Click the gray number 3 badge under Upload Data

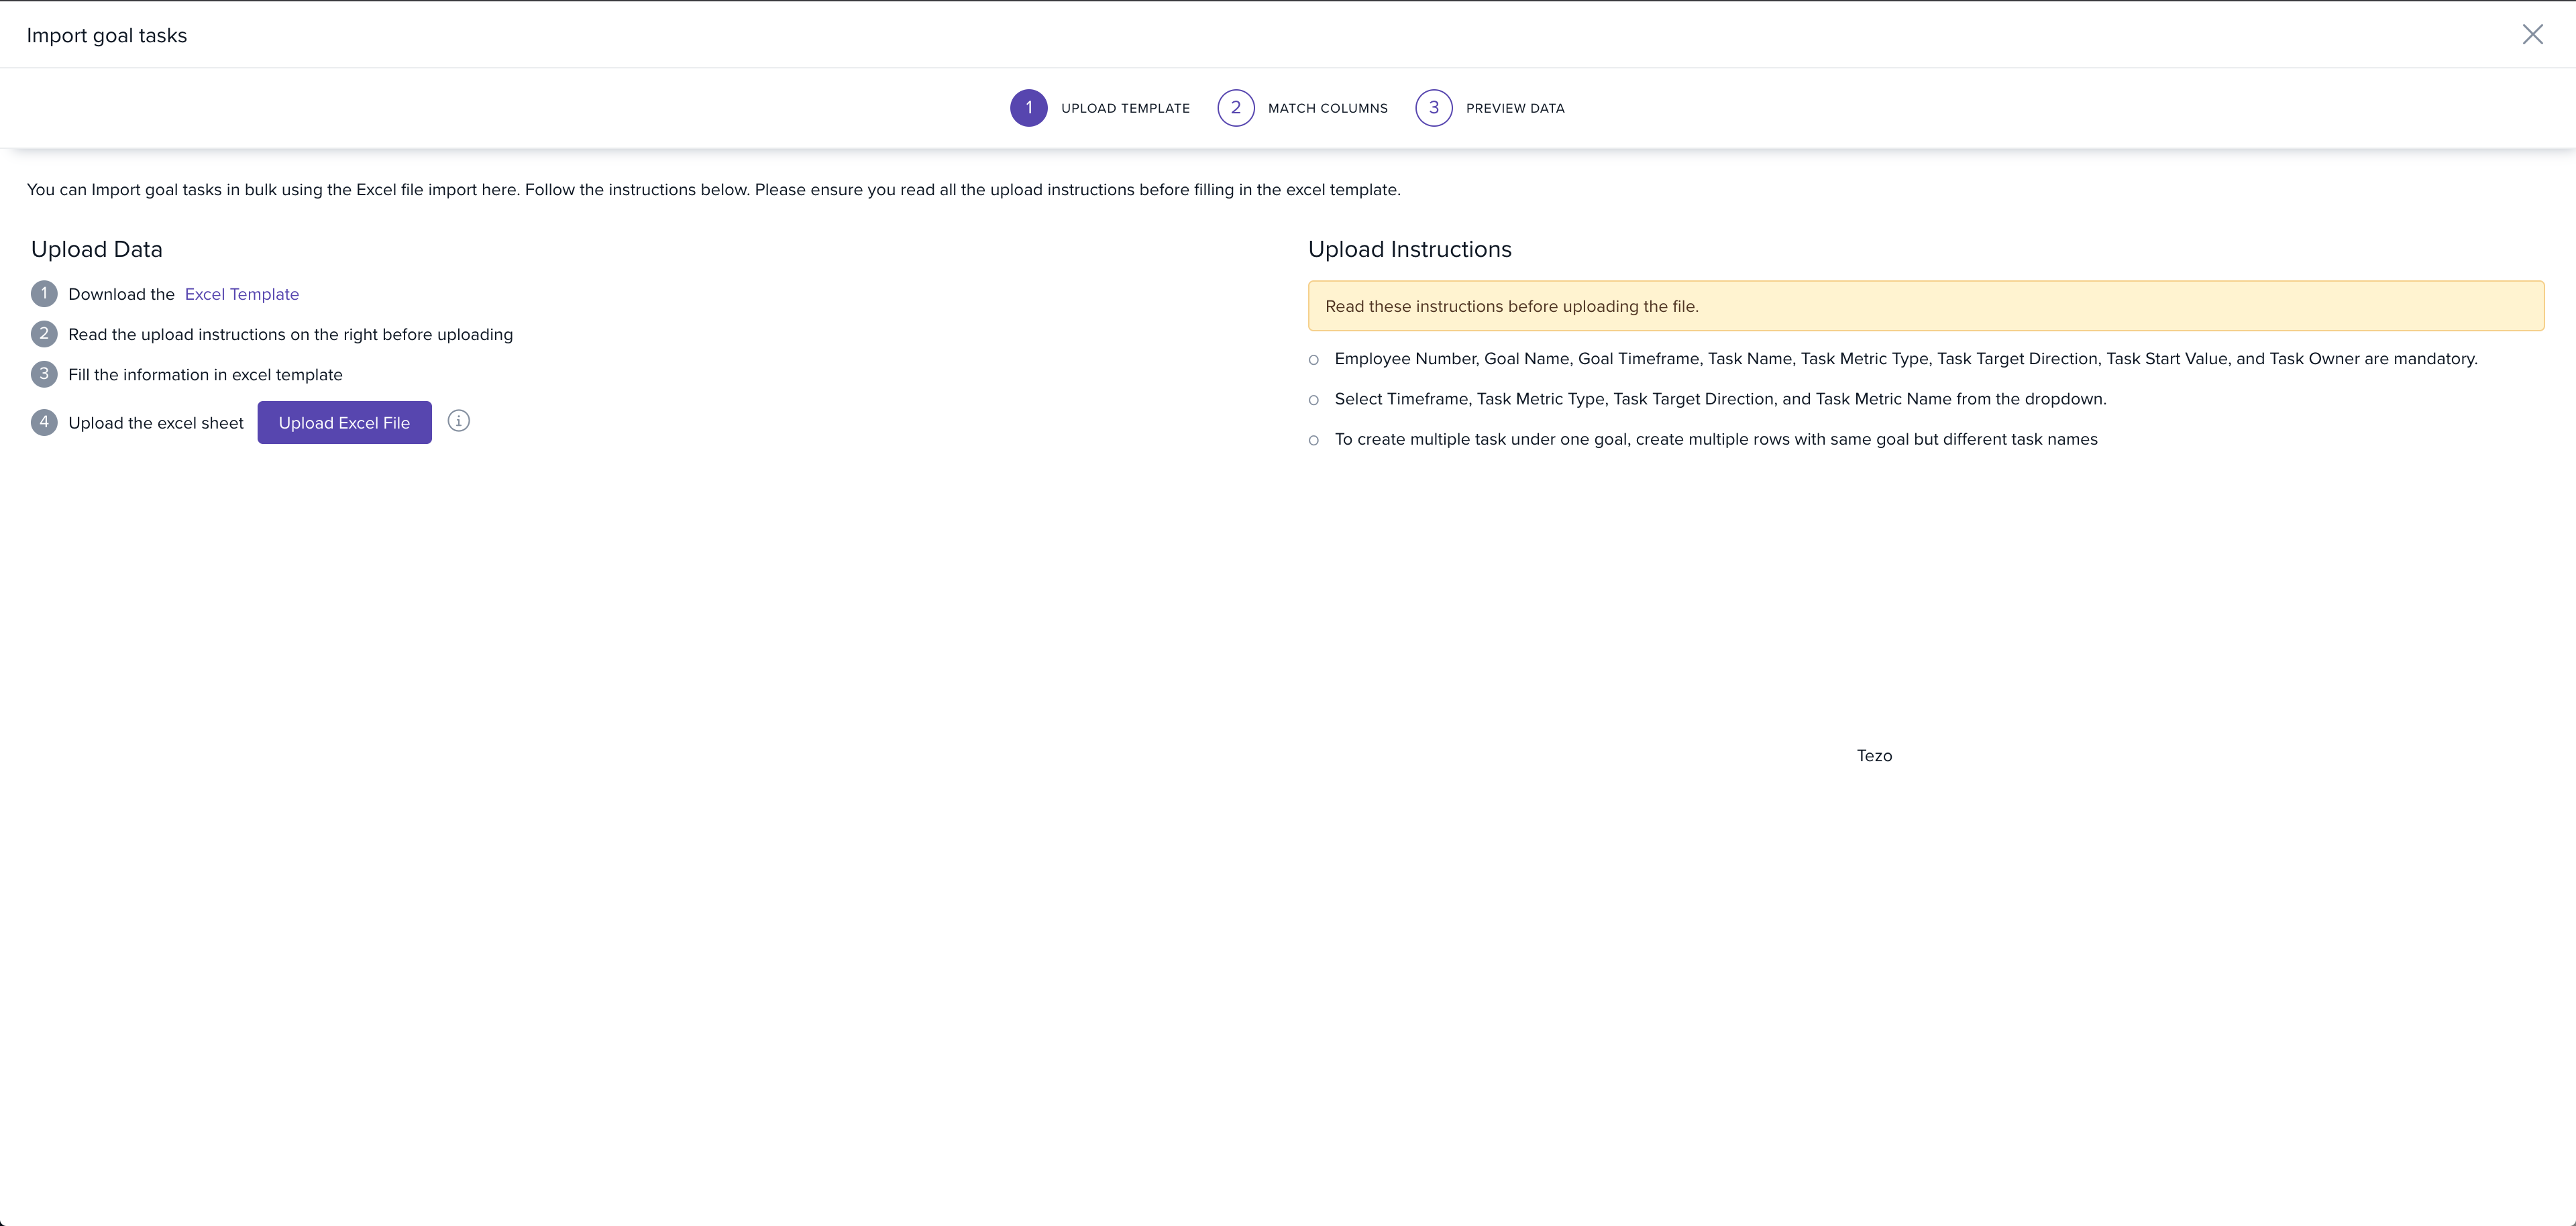coord(44,374)
